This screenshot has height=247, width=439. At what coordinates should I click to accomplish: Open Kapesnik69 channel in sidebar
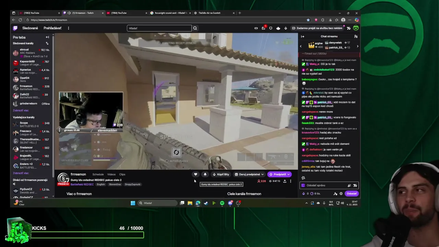[x=31, y=63]
